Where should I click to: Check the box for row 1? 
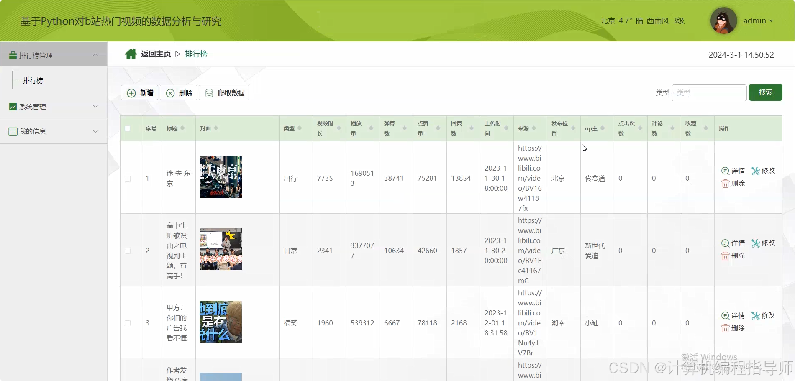(x=128, y=179)
